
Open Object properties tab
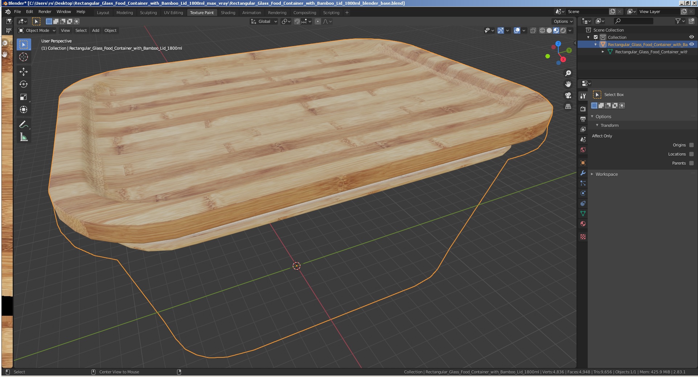tap(583, 162)
